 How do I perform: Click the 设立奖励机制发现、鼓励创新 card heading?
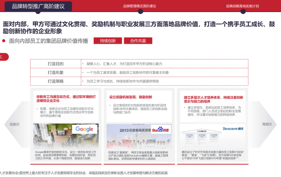(131, 97)
